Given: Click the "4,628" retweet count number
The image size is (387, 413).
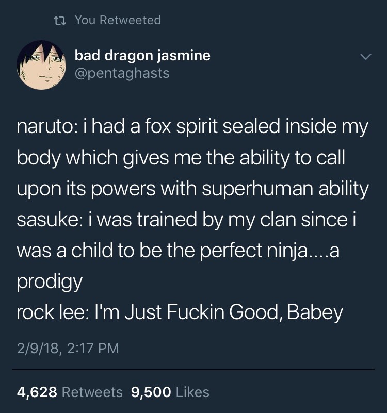Looking at the screenshot, I should point(37,392).
